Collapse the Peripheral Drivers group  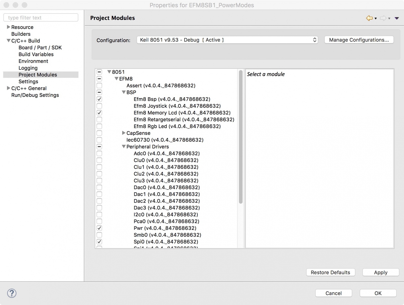point(124,147)
